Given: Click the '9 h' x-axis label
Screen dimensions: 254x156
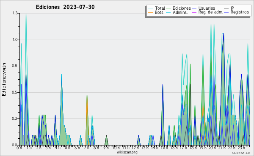Looking at the screenshot, I should [x=106, y=148].
